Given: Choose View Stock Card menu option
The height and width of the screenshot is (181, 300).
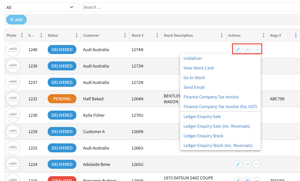Looking at the screenshot, I should click(x=198, y=68).
